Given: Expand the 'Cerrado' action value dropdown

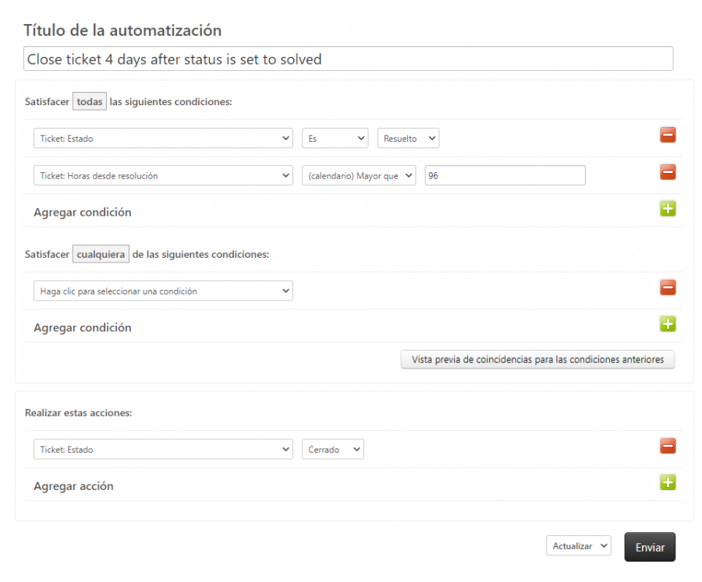Looking at the screenshot, I should tap(332, 450).
